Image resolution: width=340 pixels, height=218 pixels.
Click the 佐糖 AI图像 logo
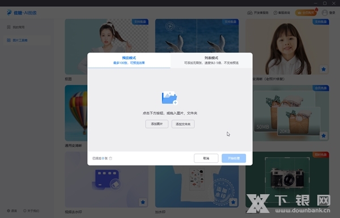tap(22, 13)
